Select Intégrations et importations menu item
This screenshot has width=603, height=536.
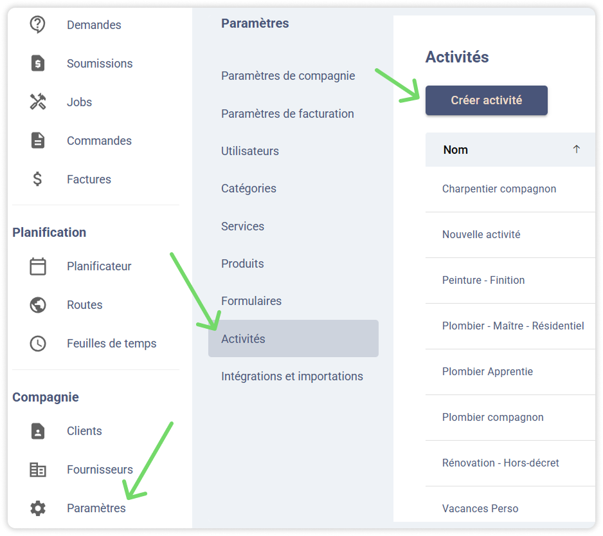point(292,376)
